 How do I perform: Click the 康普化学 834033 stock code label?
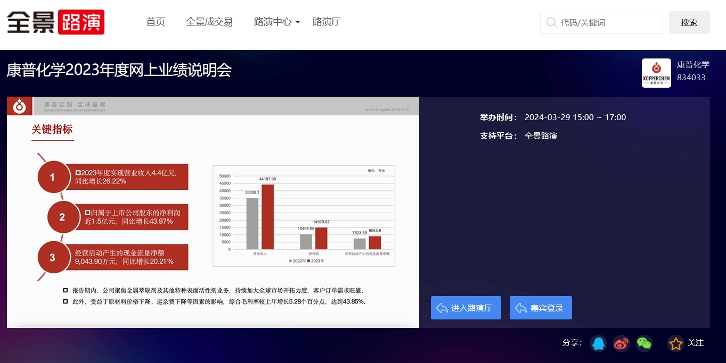point(693,72)
